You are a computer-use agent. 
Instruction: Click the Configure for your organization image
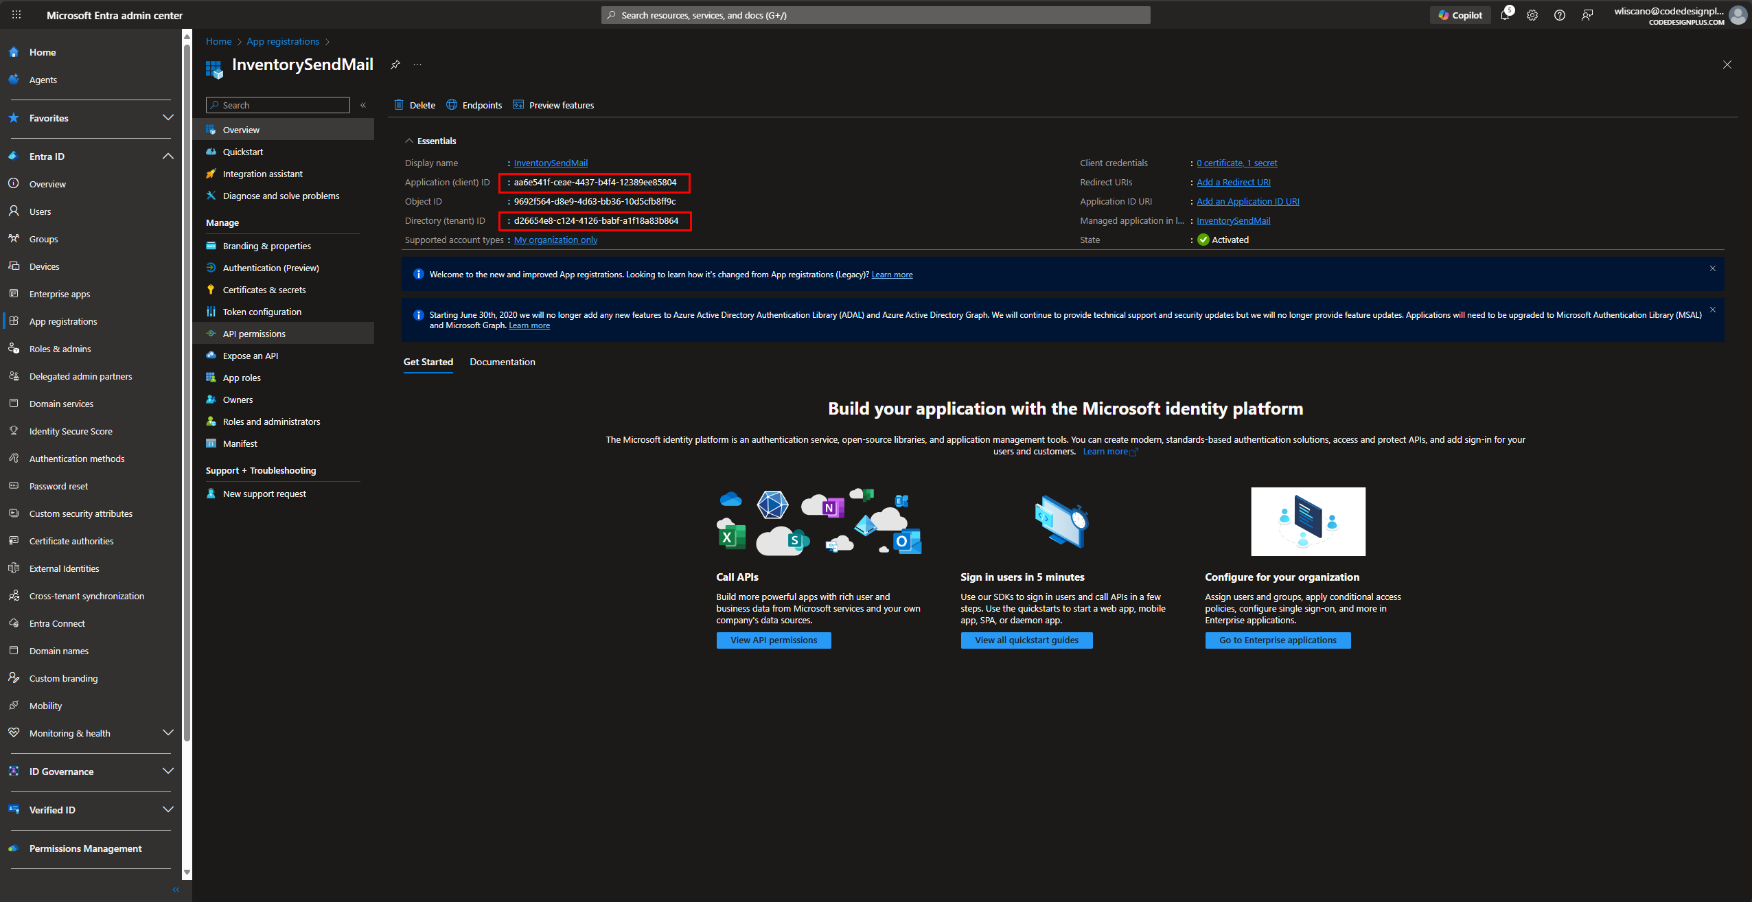tap(1308, 522)
